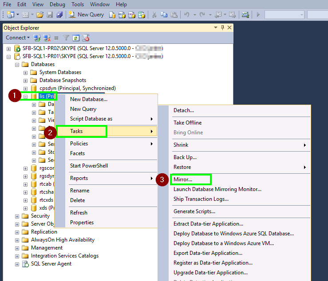Click the Navigate Forward icon

click(233, 15)
